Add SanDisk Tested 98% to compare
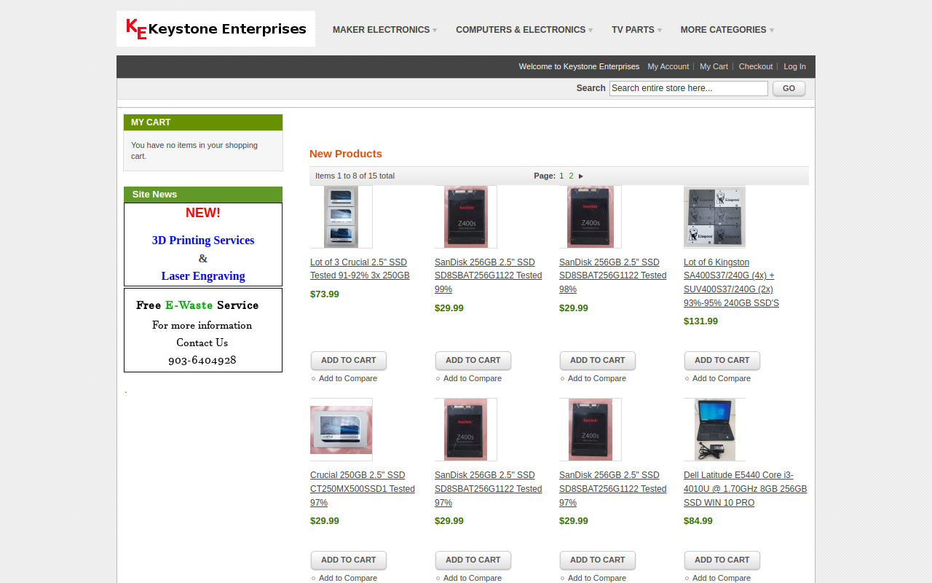The height and width of the screenshot is (583, 932). 597,378
